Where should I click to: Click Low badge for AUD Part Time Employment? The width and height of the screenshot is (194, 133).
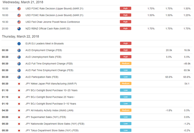[126, 70]
